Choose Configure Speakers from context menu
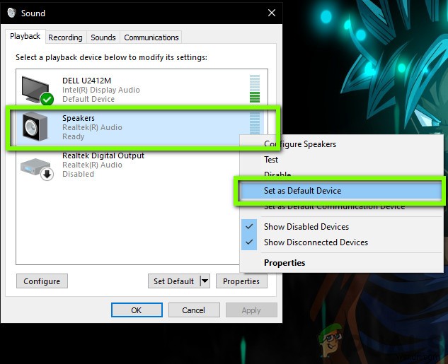 [x=300, y=144]
